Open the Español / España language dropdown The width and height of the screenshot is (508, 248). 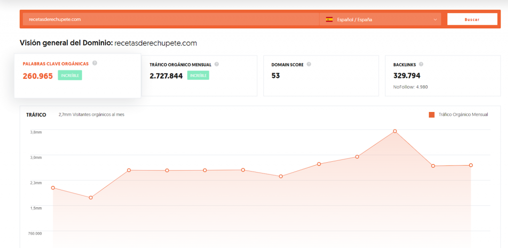click(381, 19)
